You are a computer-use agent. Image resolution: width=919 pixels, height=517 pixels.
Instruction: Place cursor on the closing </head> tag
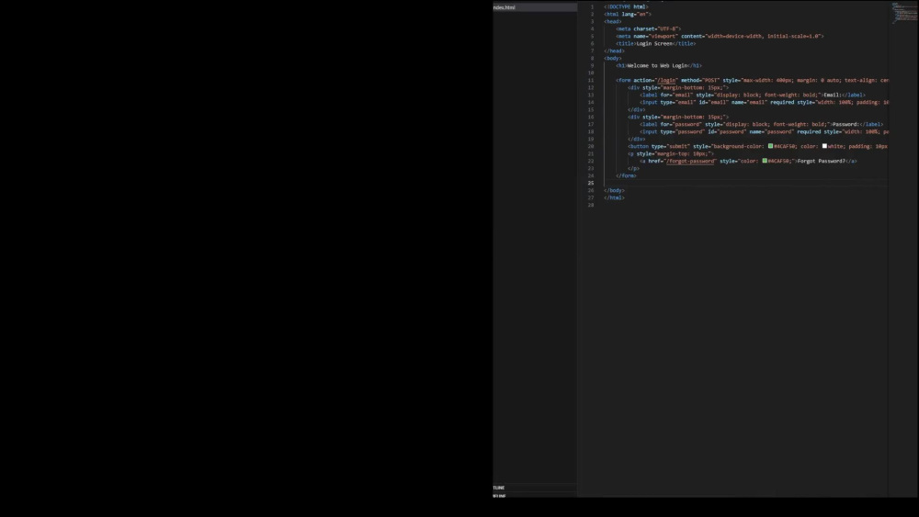coord(614,51)
